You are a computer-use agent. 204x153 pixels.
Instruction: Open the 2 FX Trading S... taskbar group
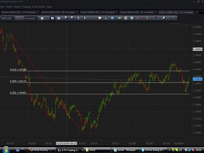70,150
